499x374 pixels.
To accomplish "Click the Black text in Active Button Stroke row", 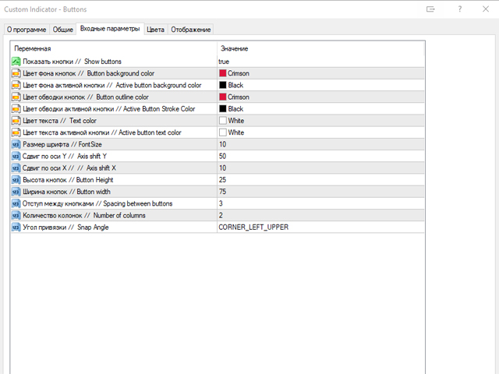I will tap(235, 109).
